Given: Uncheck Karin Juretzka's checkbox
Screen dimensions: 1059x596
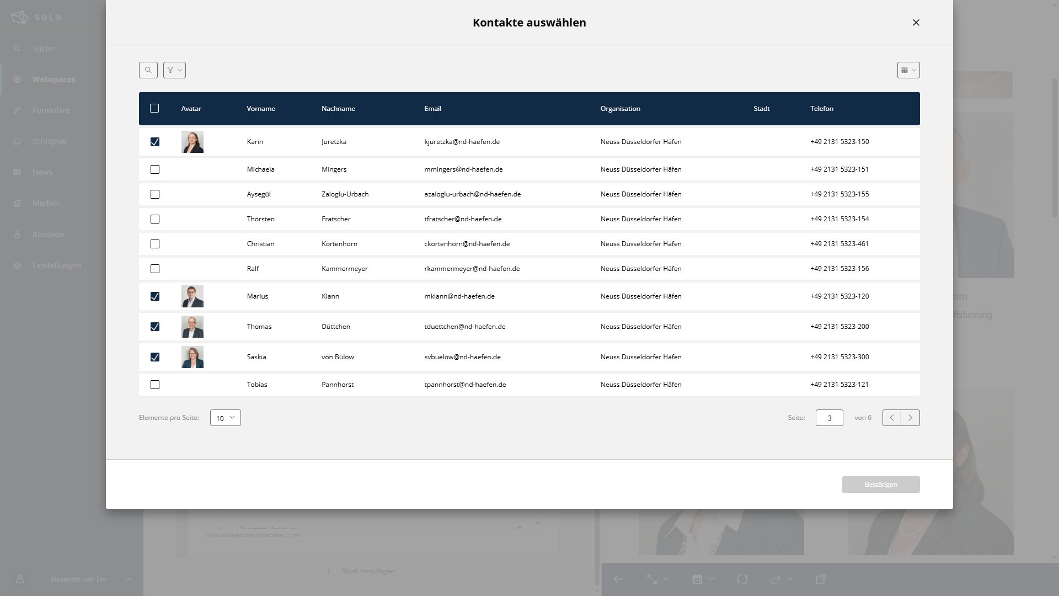Looking at the screenshot, I should [155, 142].
